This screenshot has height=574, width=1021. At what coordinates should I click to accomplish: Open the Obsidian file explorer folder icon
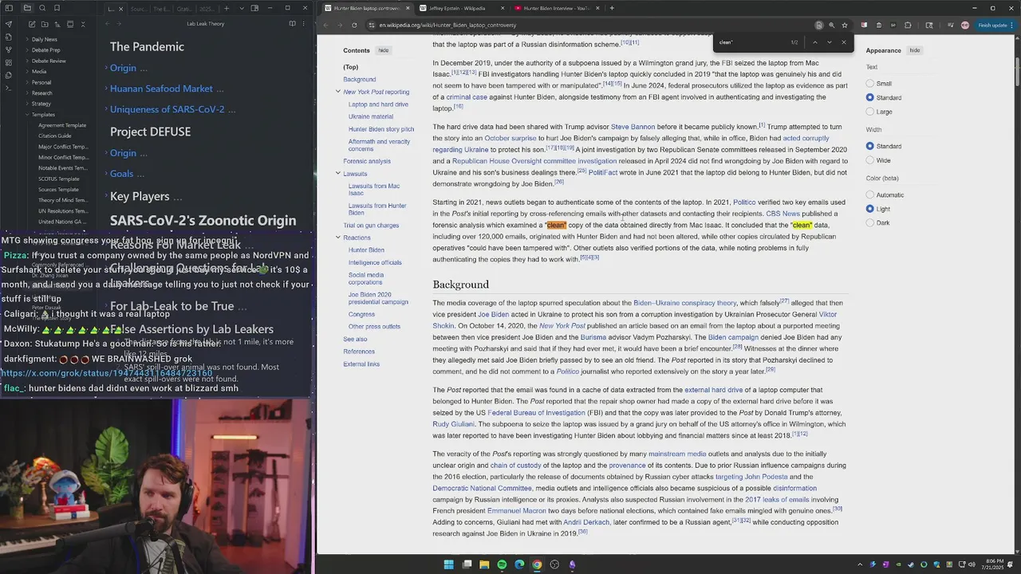[26, 8]
